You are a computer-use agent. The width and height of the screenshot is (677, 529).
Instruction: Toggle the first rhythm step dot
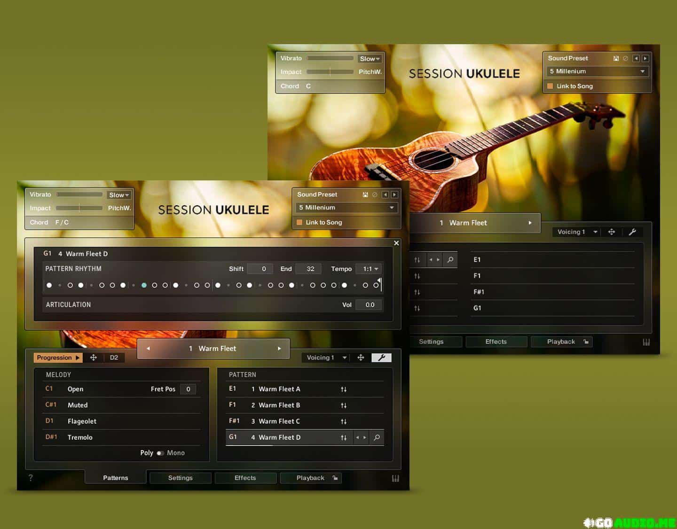[x=49, y=285]
